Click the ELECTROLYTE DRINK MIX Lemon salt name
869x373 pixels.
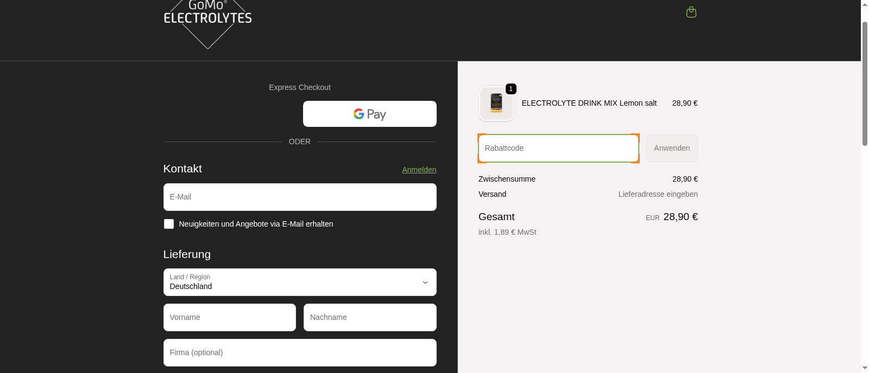pyautogui.click(x=589, y=103)
